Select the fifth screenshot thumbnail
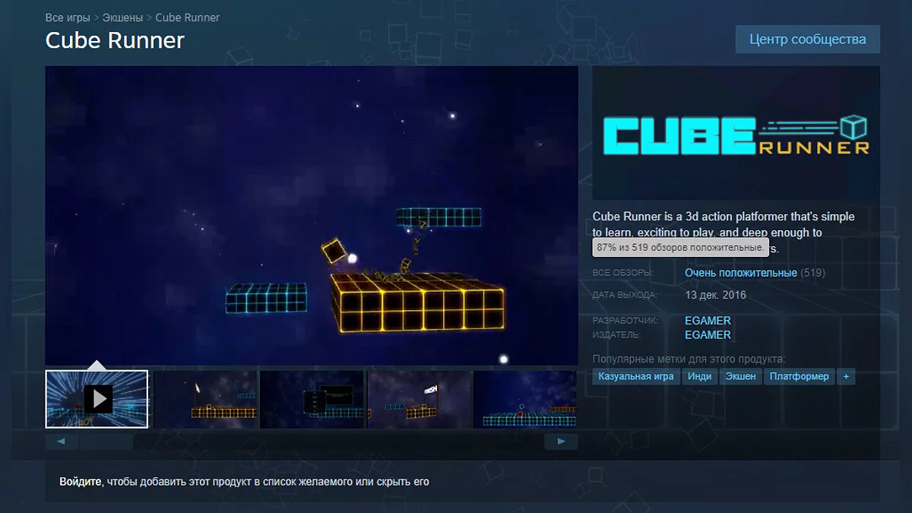 524,399
